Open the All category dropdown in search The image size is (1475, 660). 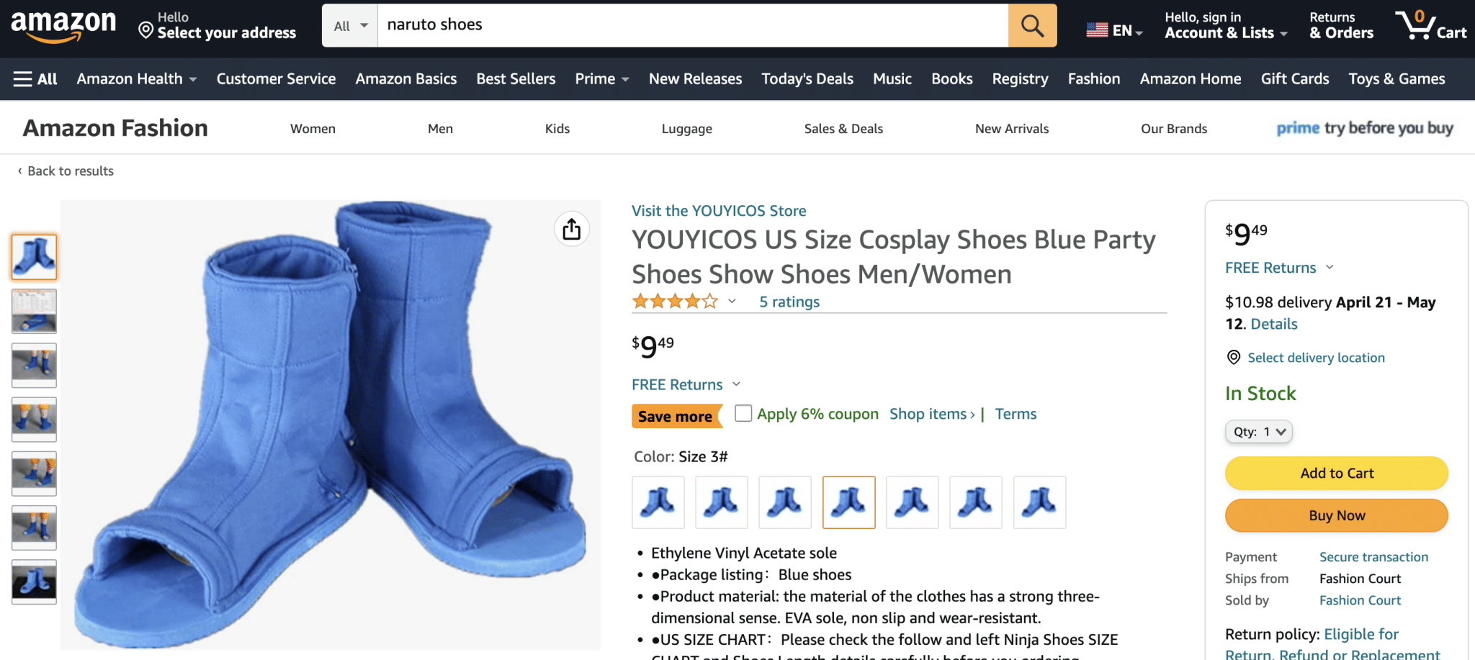(x=349, y=24)
